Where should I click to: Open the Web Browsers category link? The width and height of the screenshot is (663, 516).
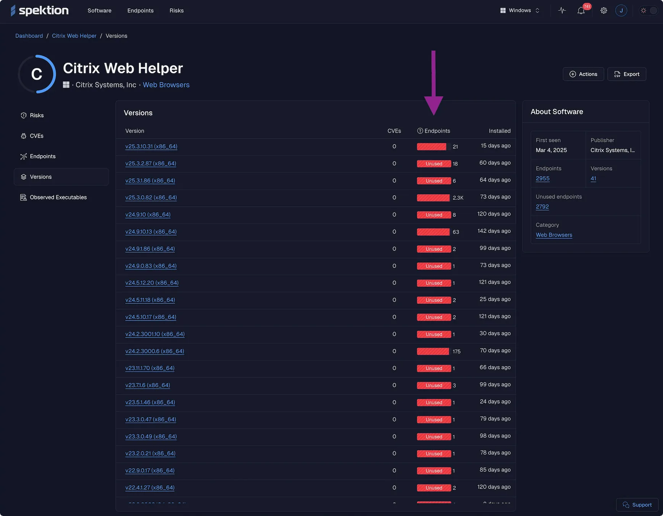click(x=166, y=84)
